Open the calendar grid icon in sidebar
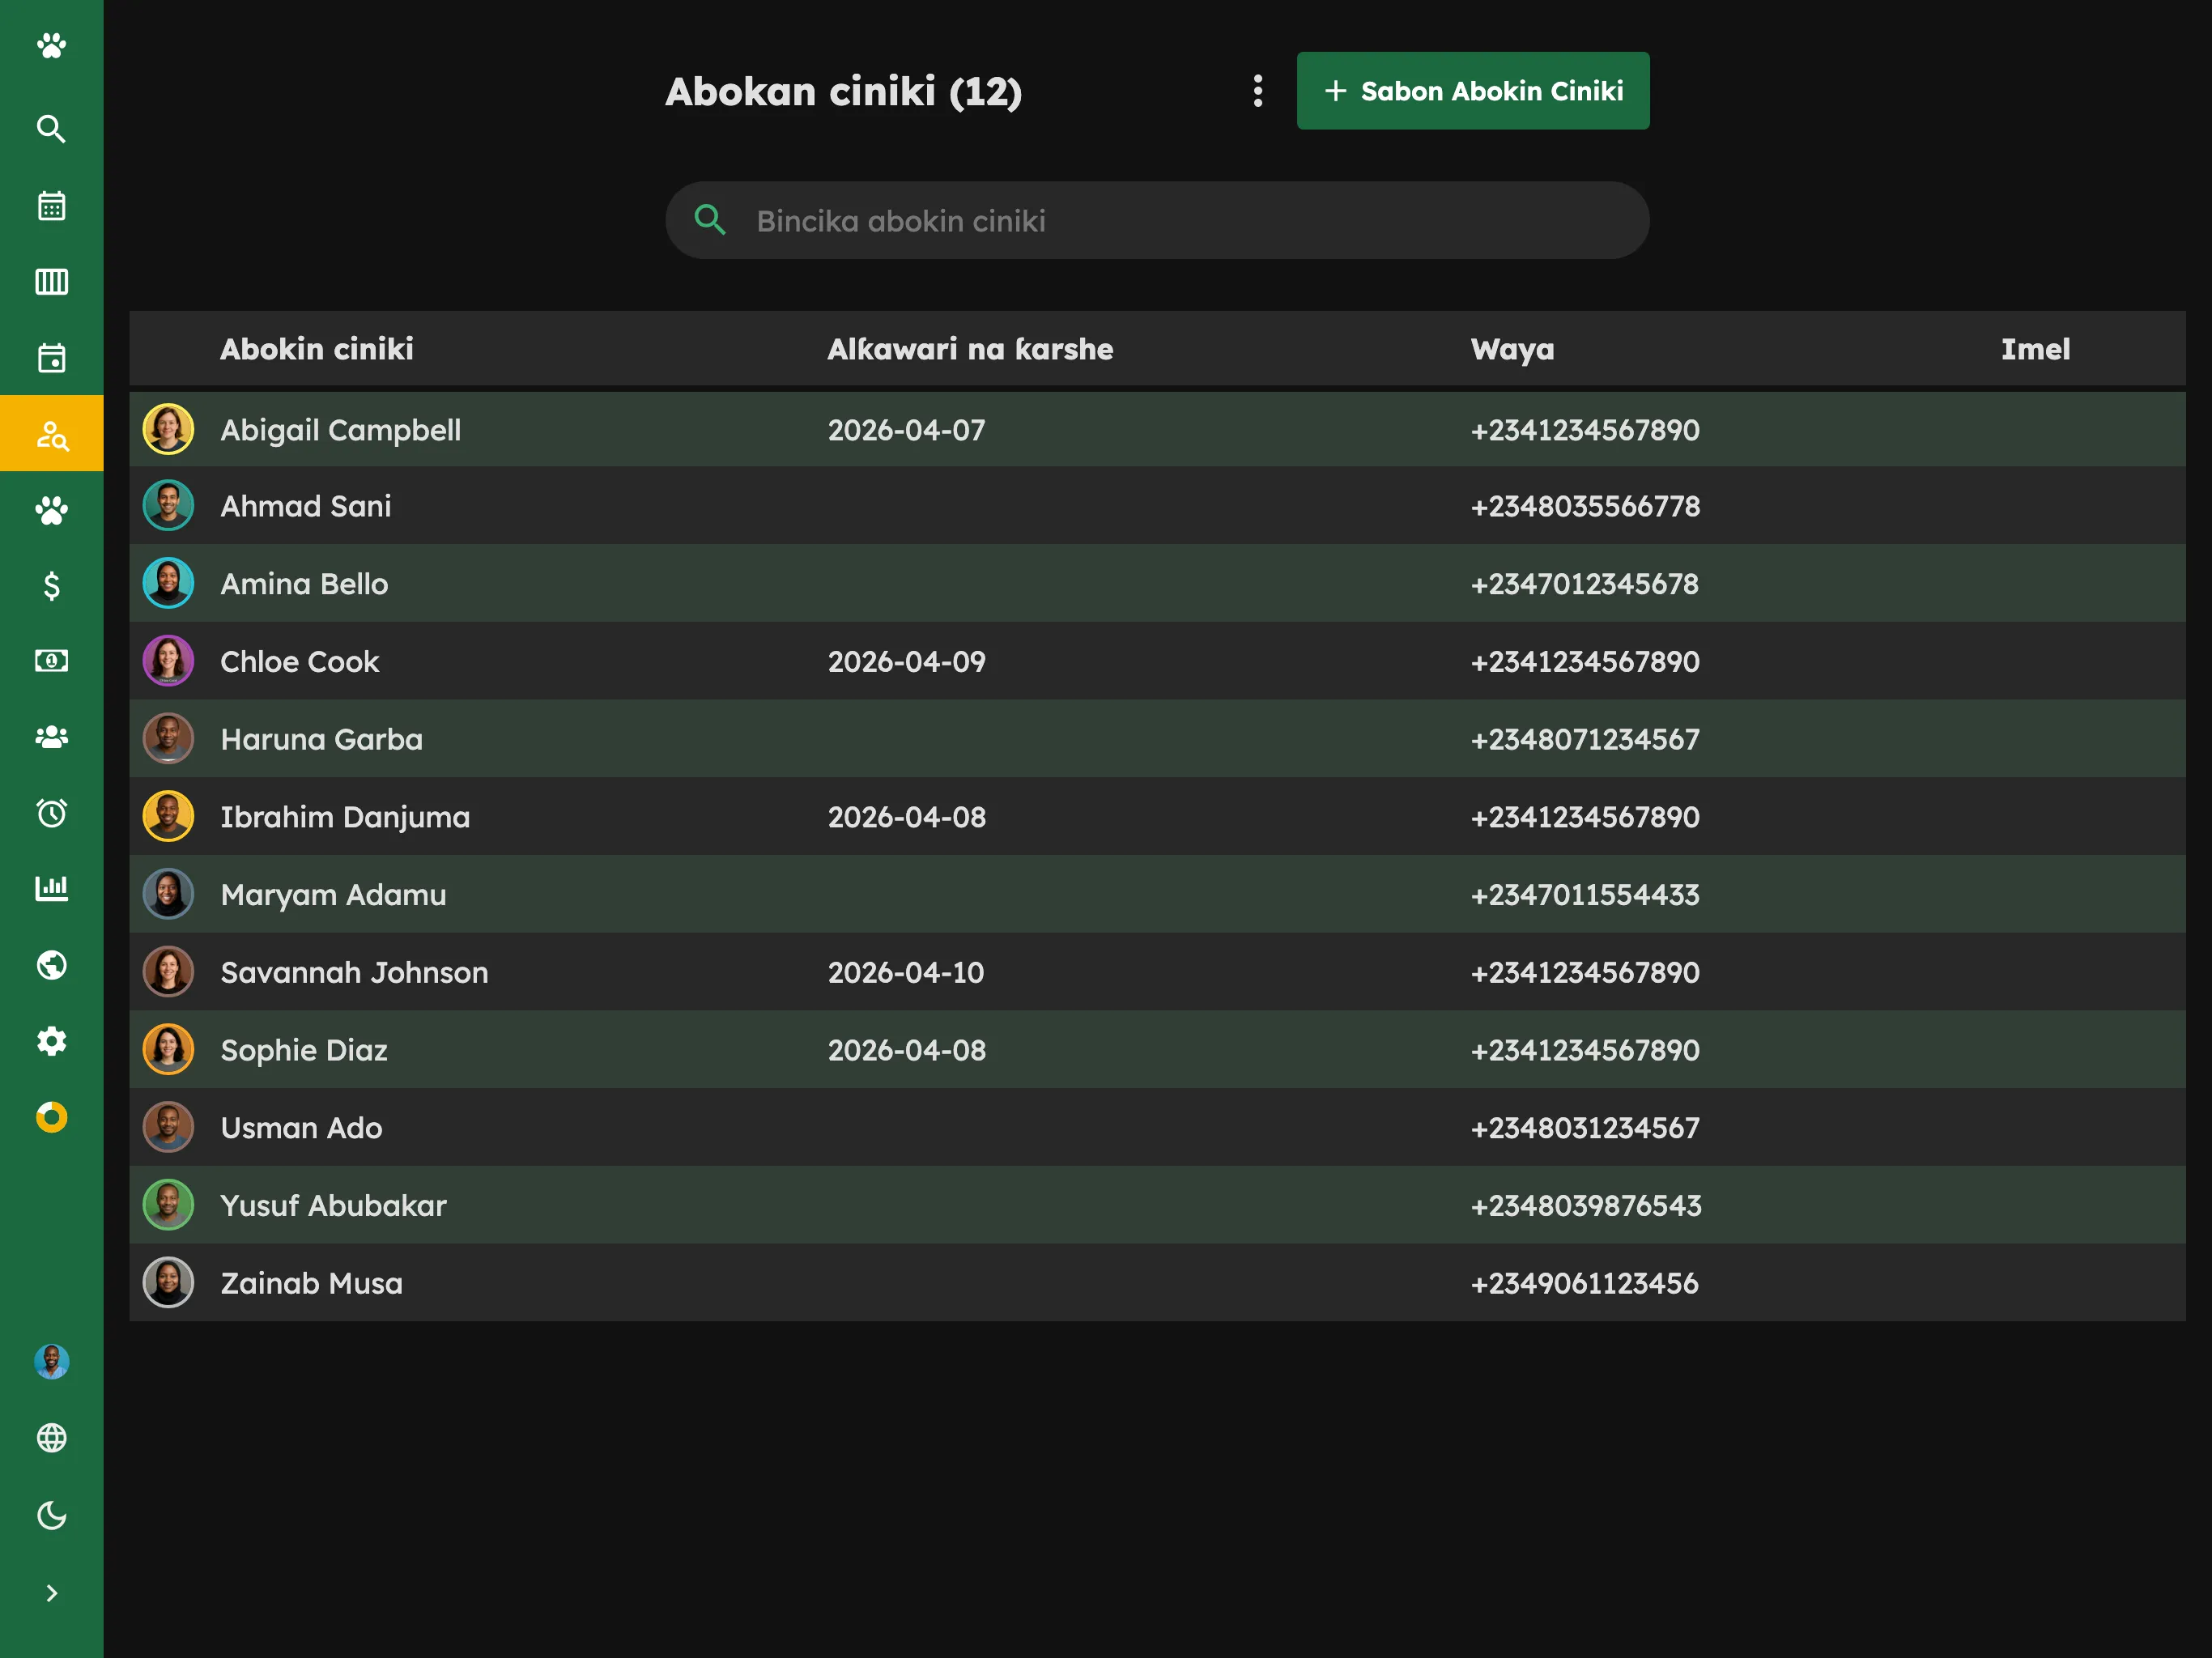2212x1658 pixels. point(51,206)
